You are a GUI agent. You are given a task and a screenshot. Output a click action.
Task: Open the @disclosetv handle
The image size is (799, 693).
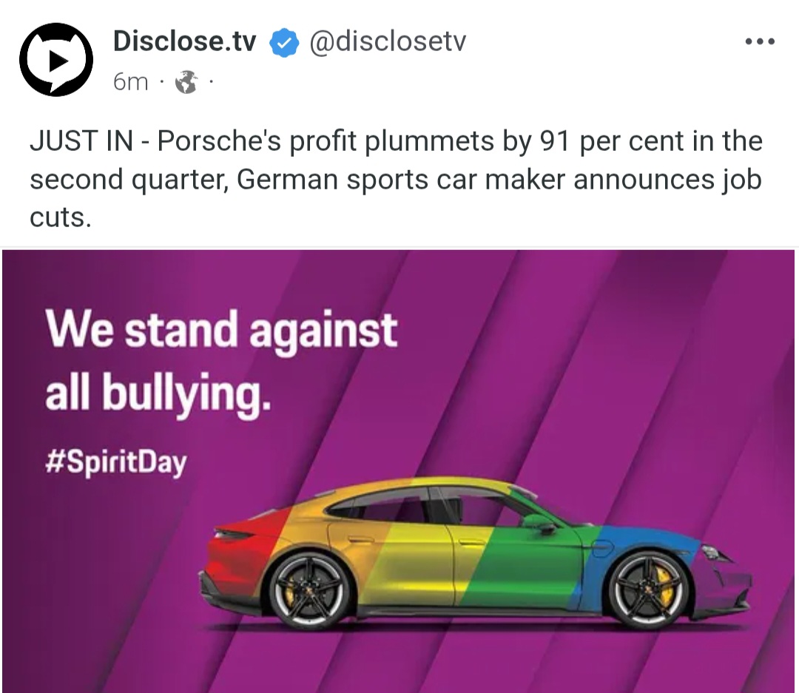388,41
